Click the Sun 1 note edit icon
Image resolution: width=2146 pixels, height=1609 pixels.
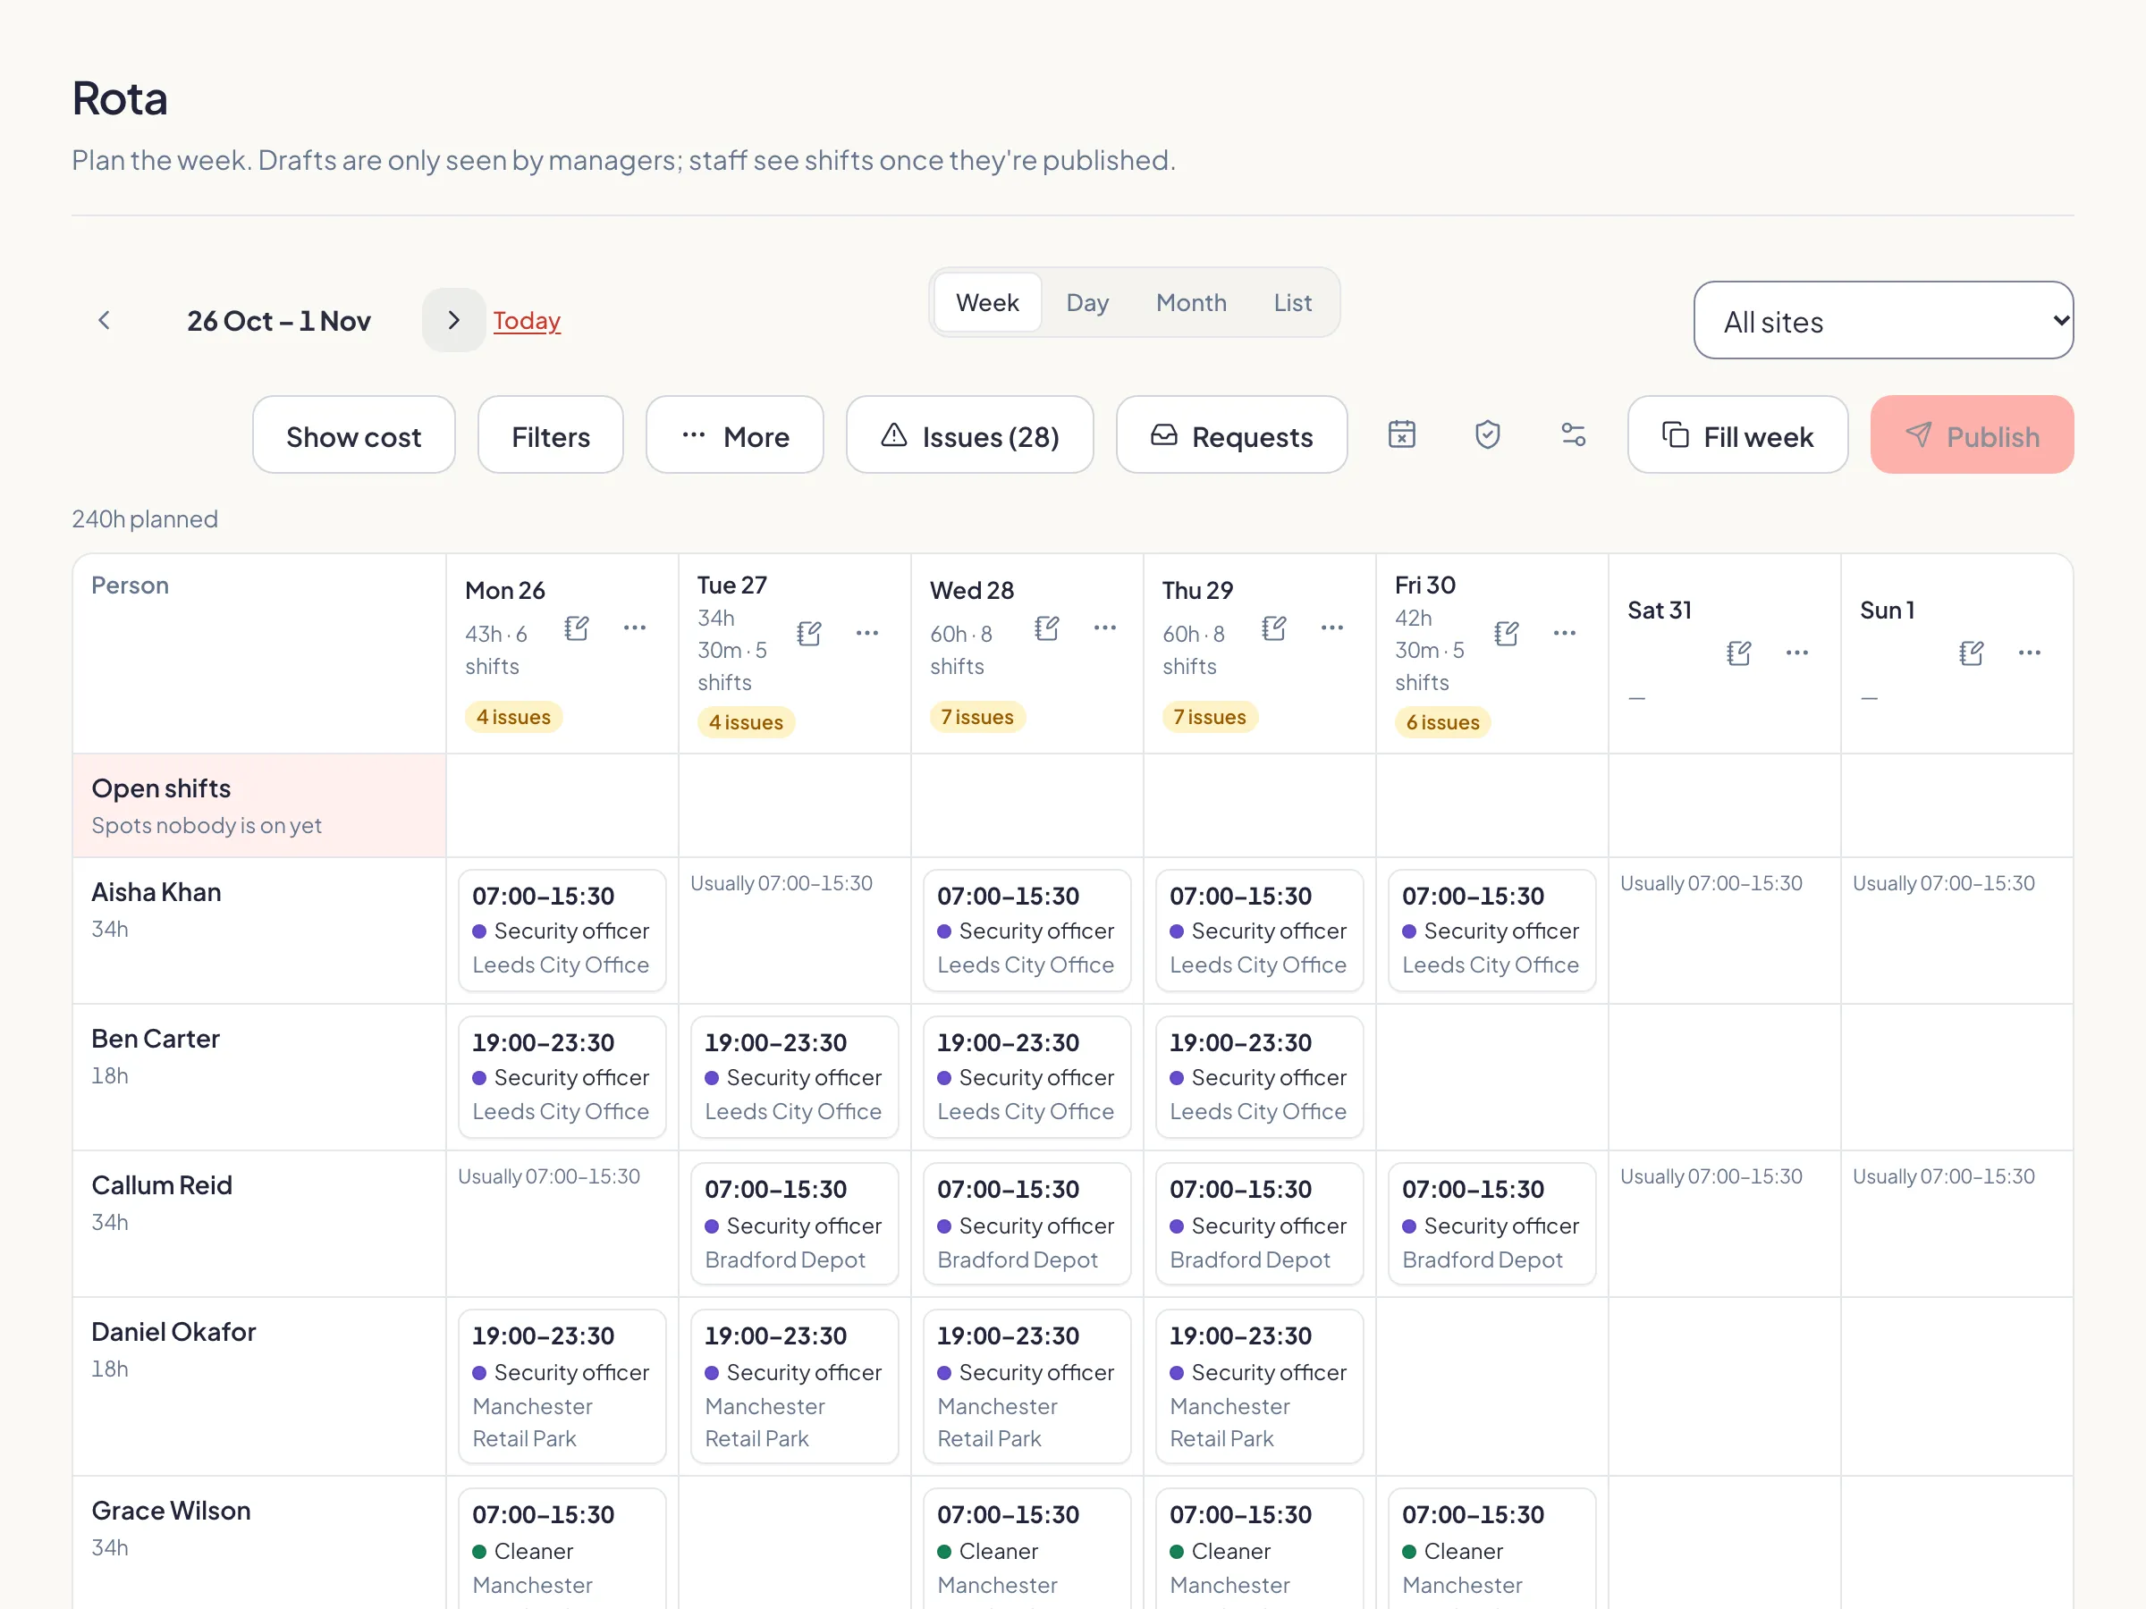pos(1971,653)
